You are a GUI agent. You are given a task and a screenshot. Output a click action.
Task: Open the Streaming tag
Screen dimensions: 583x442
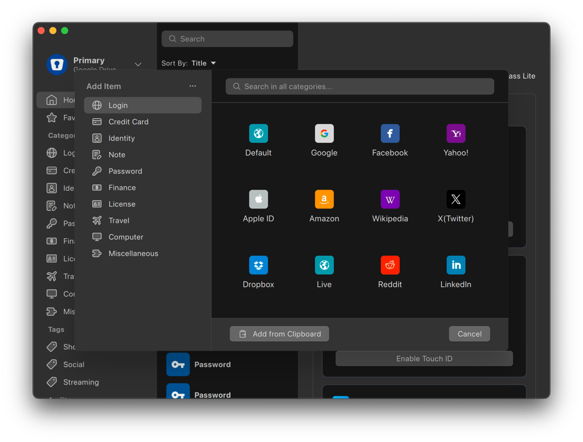[x=81, y=382]
